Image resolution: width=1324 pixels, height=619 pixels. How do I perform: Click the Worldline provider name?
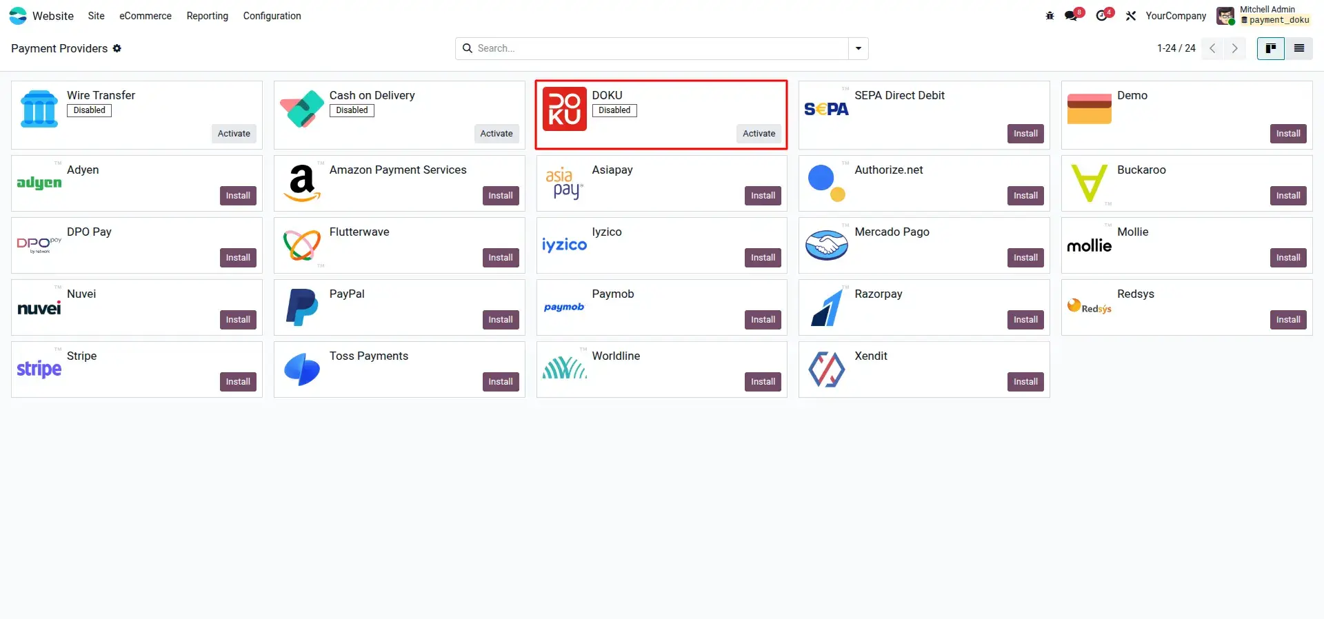tap(616, 356)
